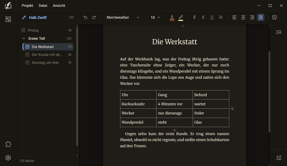The width and height of the screenshot is (287, 166).
Task: Select the Prolog document
Action: [47, 30]
